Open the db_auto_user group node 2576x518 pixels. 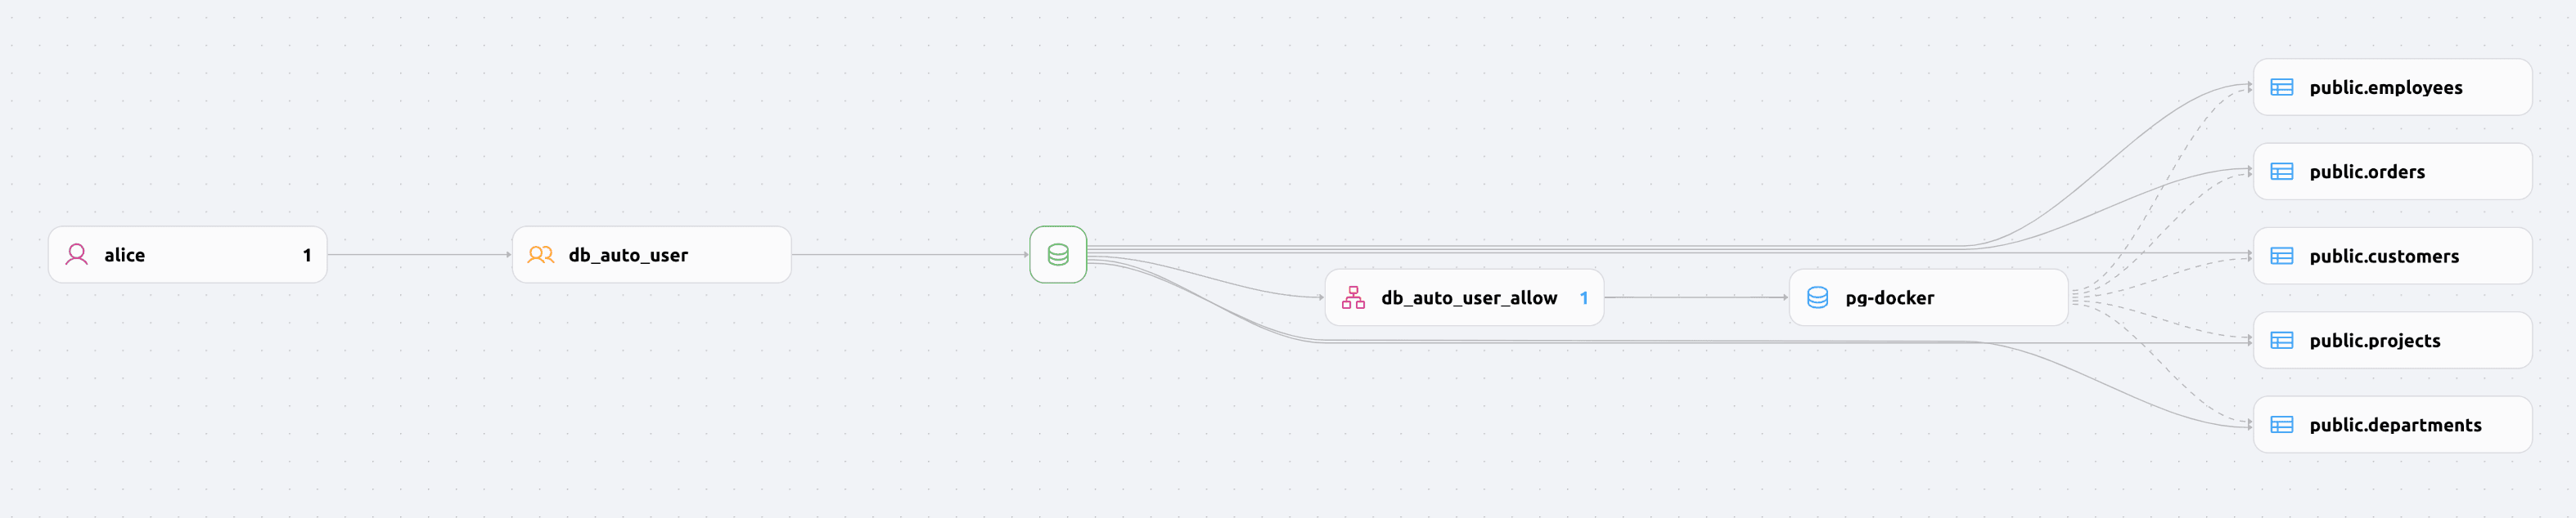628,256
